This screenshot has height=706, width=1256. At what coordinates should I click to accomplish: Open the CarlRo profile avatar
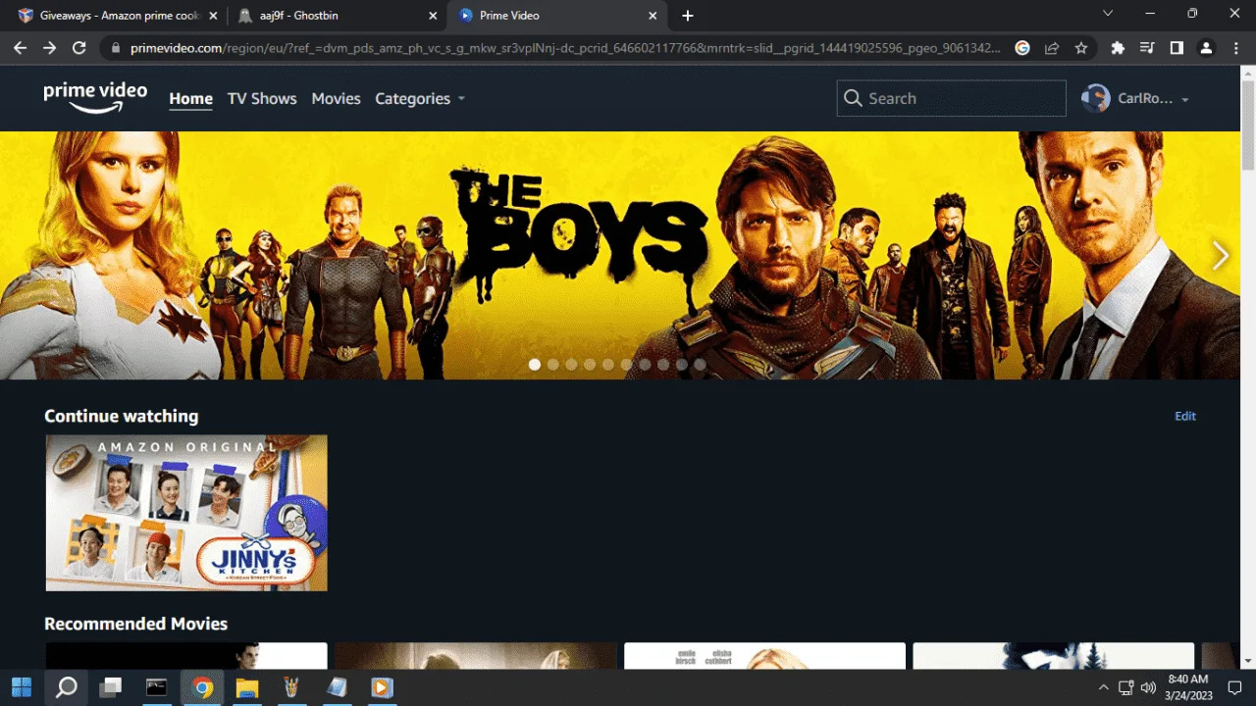pos(1095,98)
